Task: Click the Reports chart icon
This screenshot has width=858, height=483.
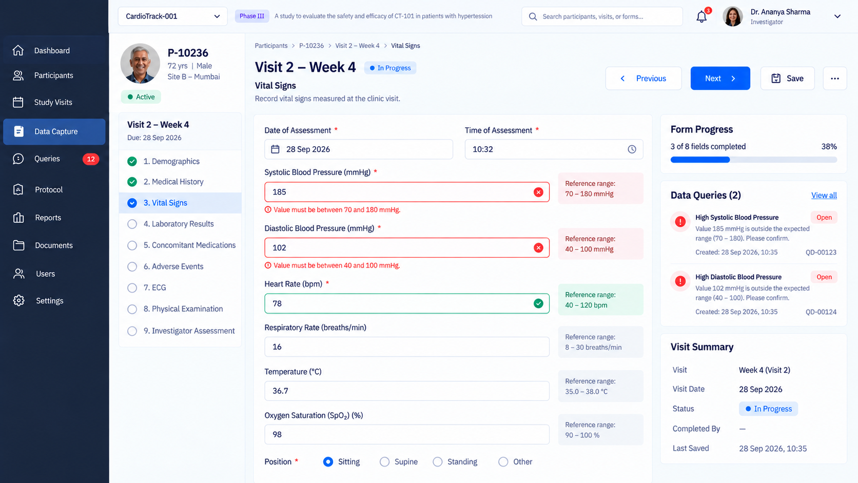Action: click(18, 218)
